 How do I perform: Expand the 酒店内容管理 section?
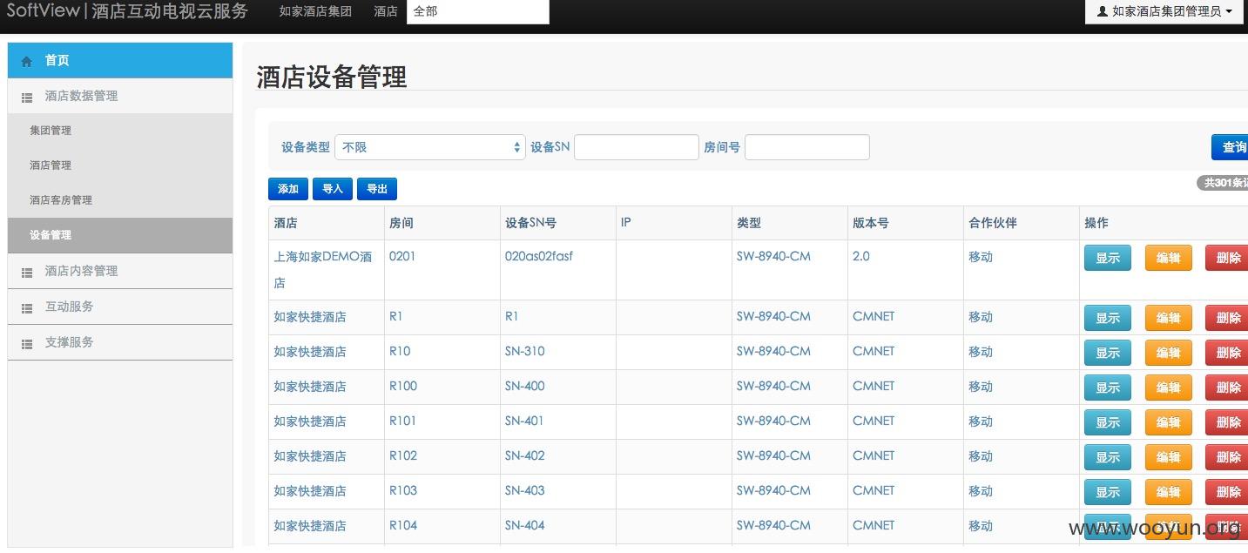[120, 271]
